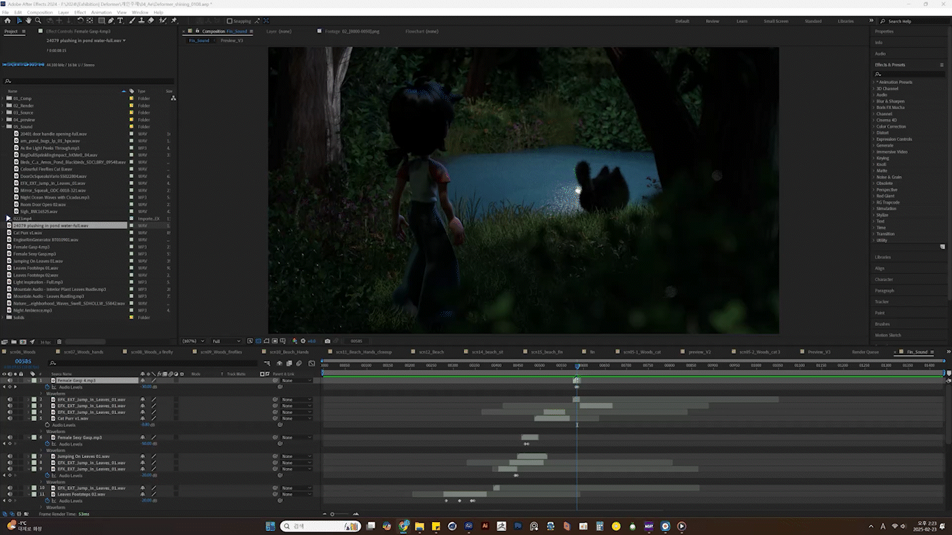Click the Home icon in the toolbar

click(x=7, y=21)
